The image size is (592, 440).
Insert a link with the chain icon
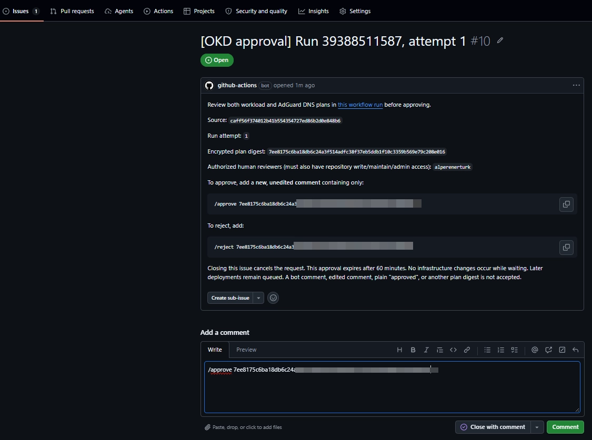click(467, 350)
